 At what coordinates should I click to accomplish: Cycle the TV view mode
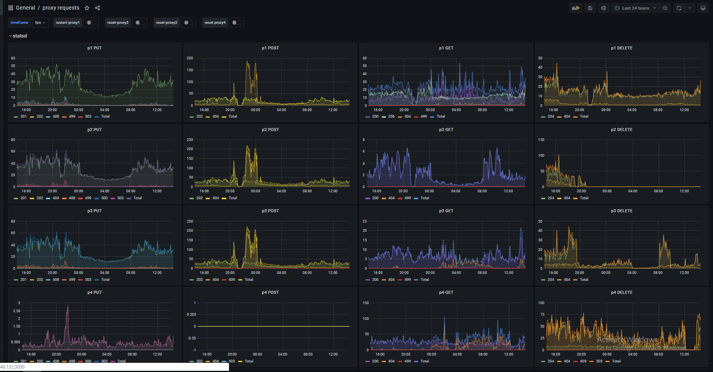(x=703, y=8)
